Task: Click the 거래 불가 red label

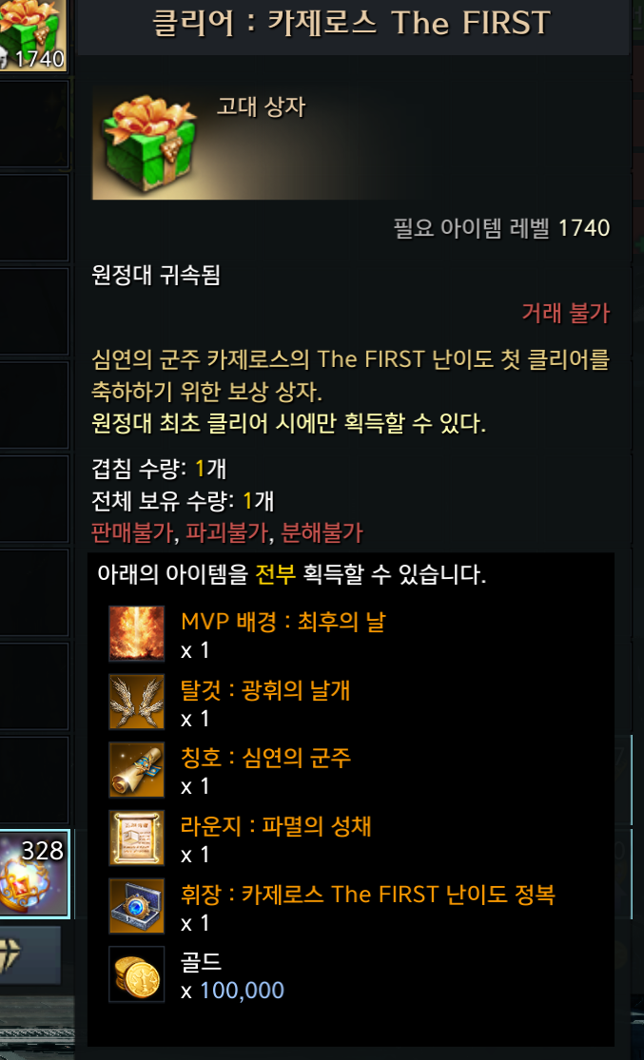Action: coord(566,313)
